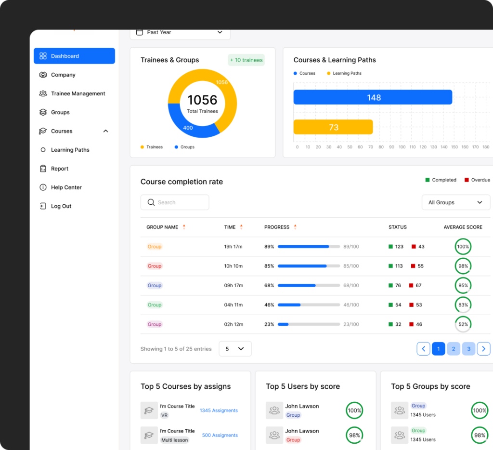Click the Help Center info icon
The height and width of the screenshot is (450, 493).
pos(43,187)
